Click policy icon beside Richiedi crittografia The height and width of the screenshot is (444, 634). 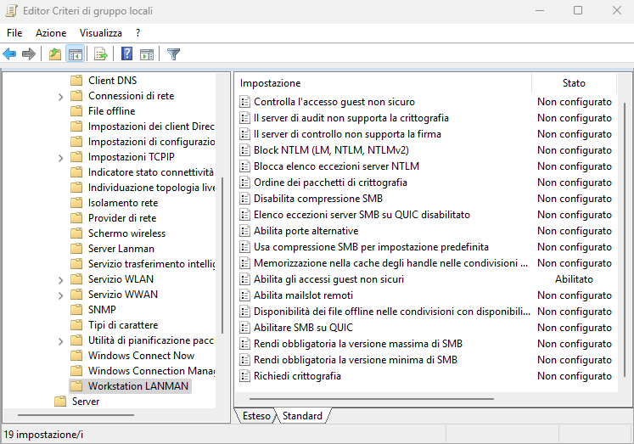pyautogui.click(x=244, y=376)
